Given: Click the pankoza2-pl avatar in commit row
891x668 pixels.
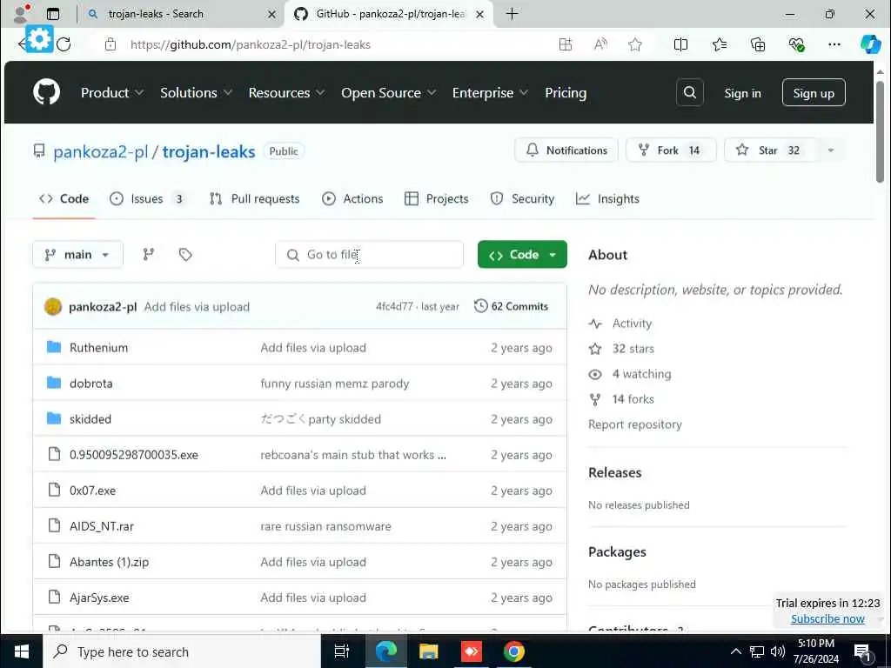Looking at the screenshot, I should tap(53, 307).
